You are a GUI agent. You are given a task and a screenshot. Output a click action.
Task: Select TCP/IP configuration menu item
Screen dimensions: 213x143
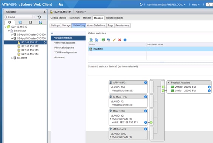65,53
